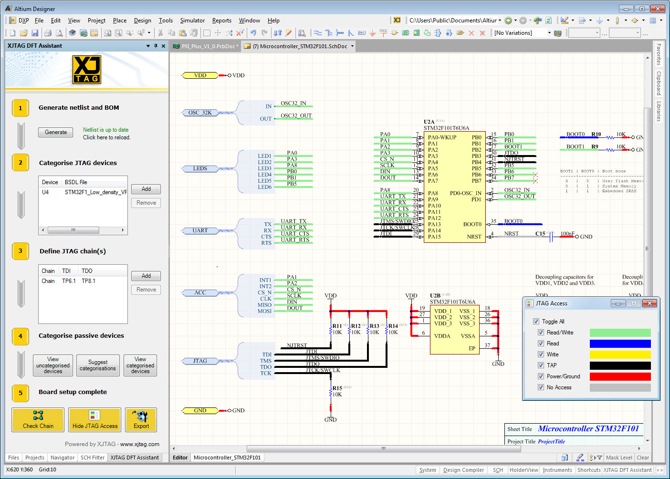Switch to the Projects panel tab

[35, 458]
